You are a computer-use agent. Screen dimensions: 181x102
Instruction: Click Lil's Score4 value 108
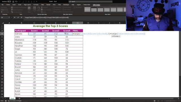click(67, 52)
